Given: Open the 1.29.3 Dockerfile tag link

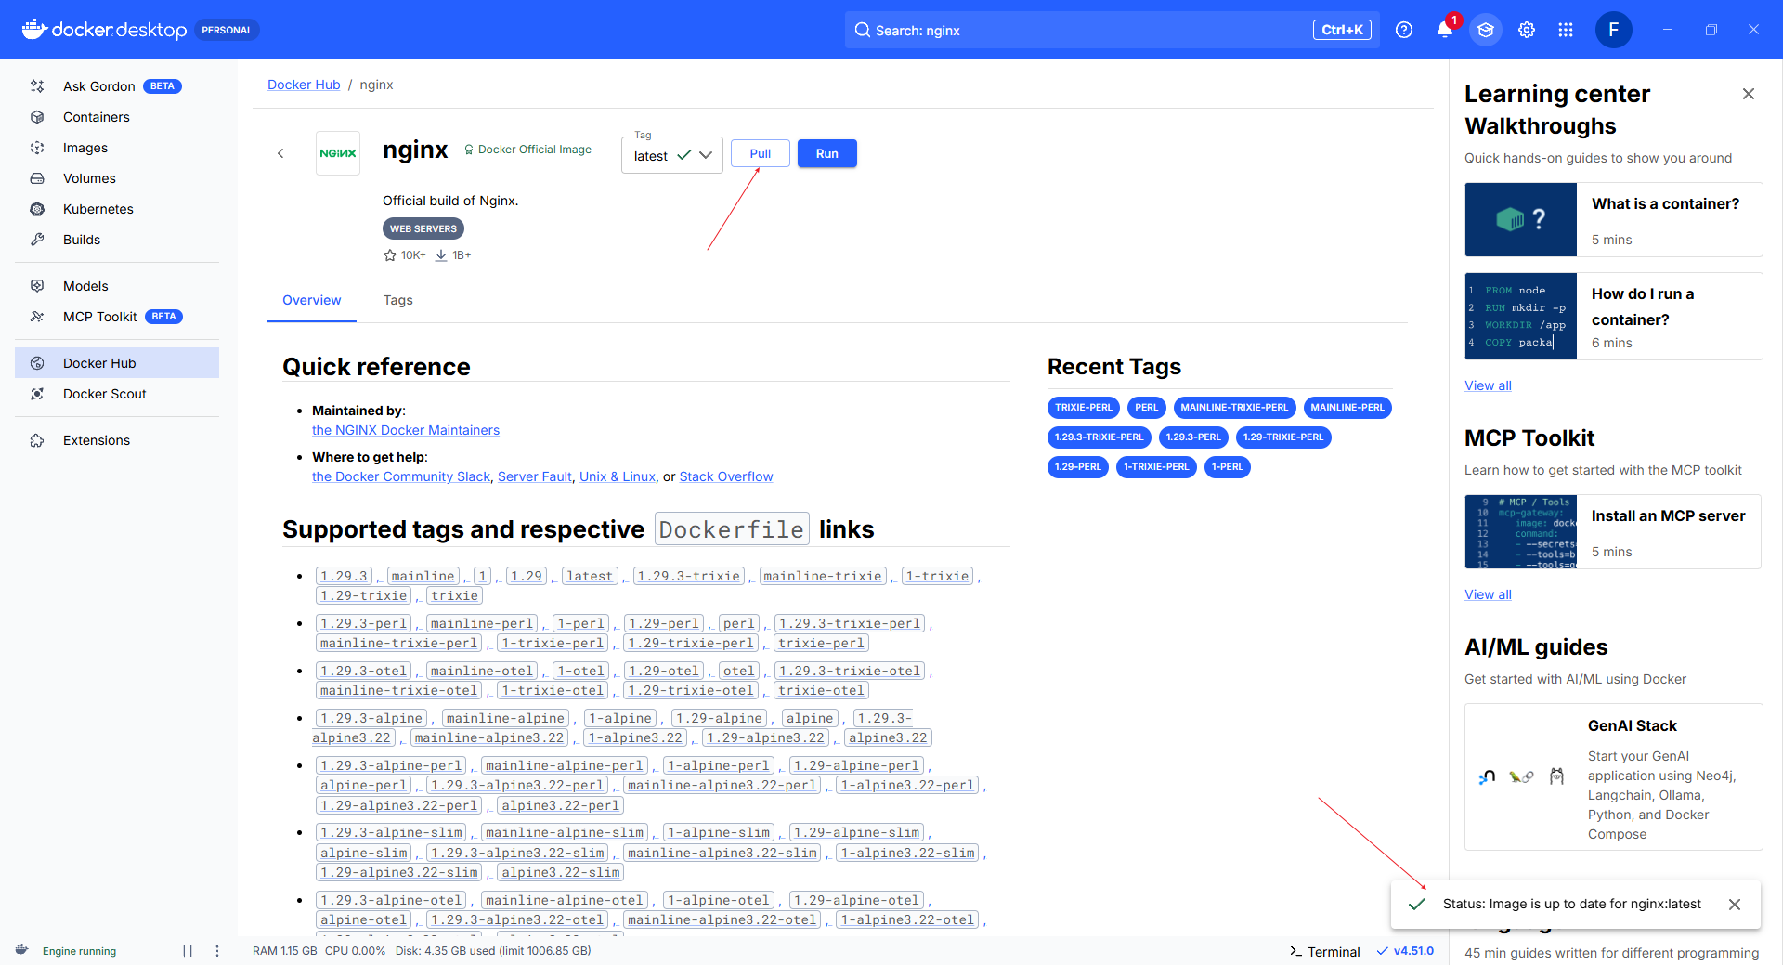Looking at the screenshot, I should click(344, 576).
